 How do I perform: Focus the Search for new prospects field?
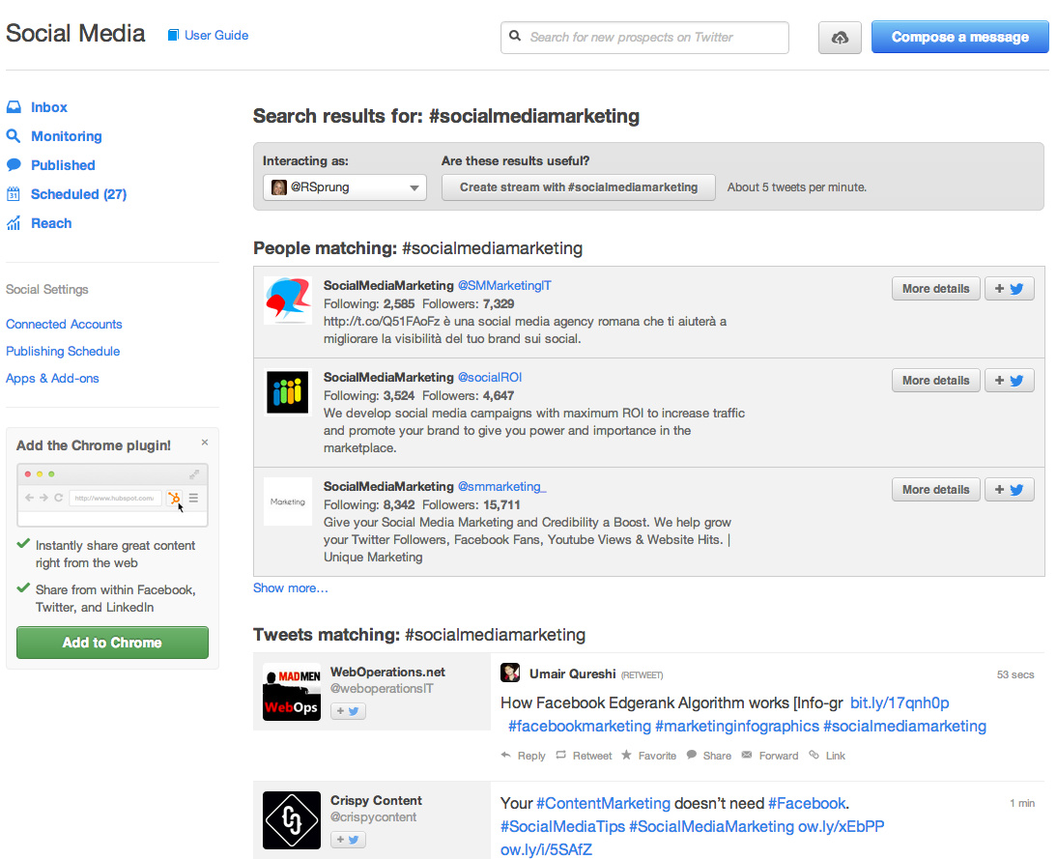tap(644, 37)
